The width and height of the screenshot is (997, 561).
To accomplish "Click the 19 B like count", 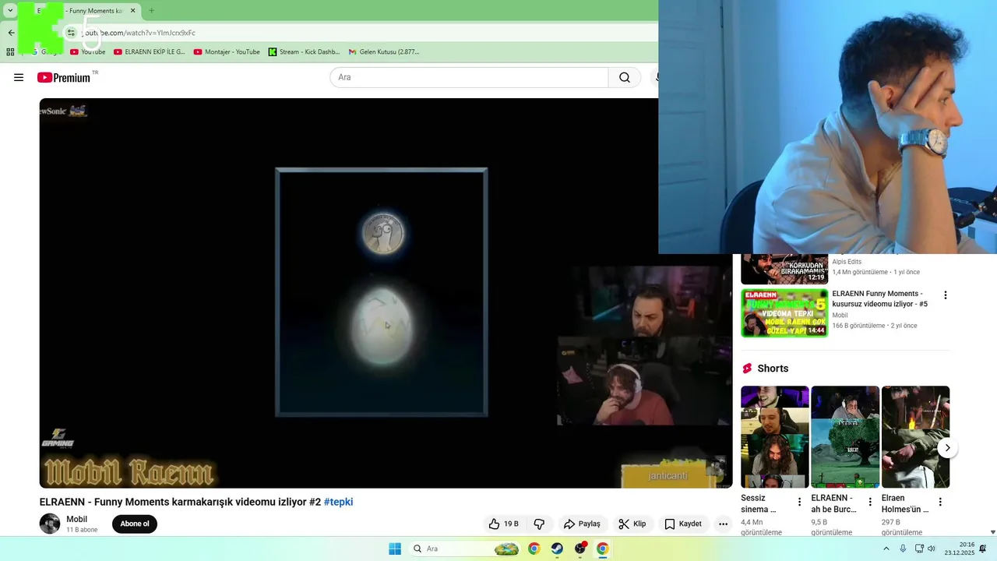I will (x=511, y=524).
